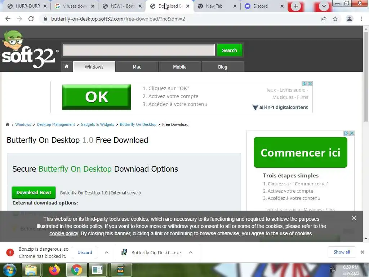
Task: Open the Butterfly On Desktop breadcrumb link
Action: 138,124
